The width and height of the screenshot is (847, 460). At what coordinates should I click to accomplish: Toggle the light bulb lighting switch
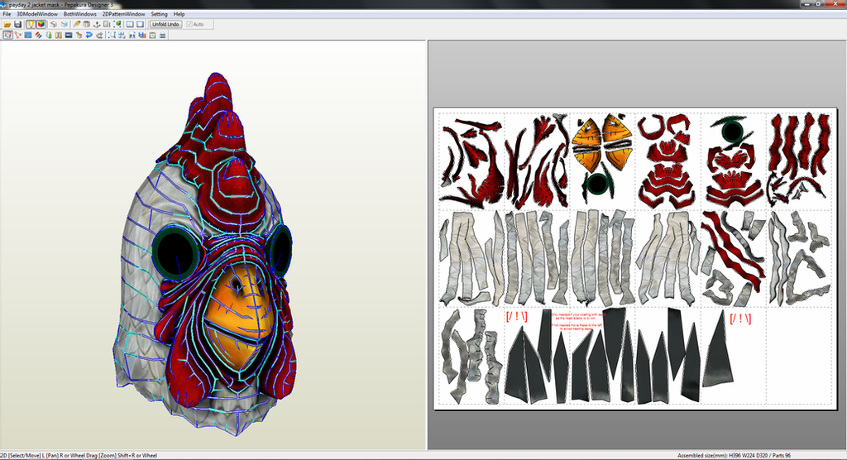31,24
